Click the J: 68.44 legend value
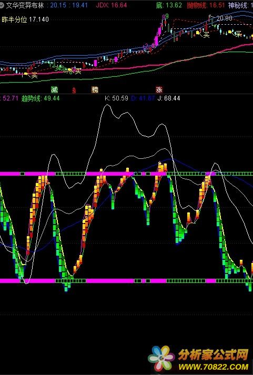This screenshot has height=375, width=253. (169, 98)
